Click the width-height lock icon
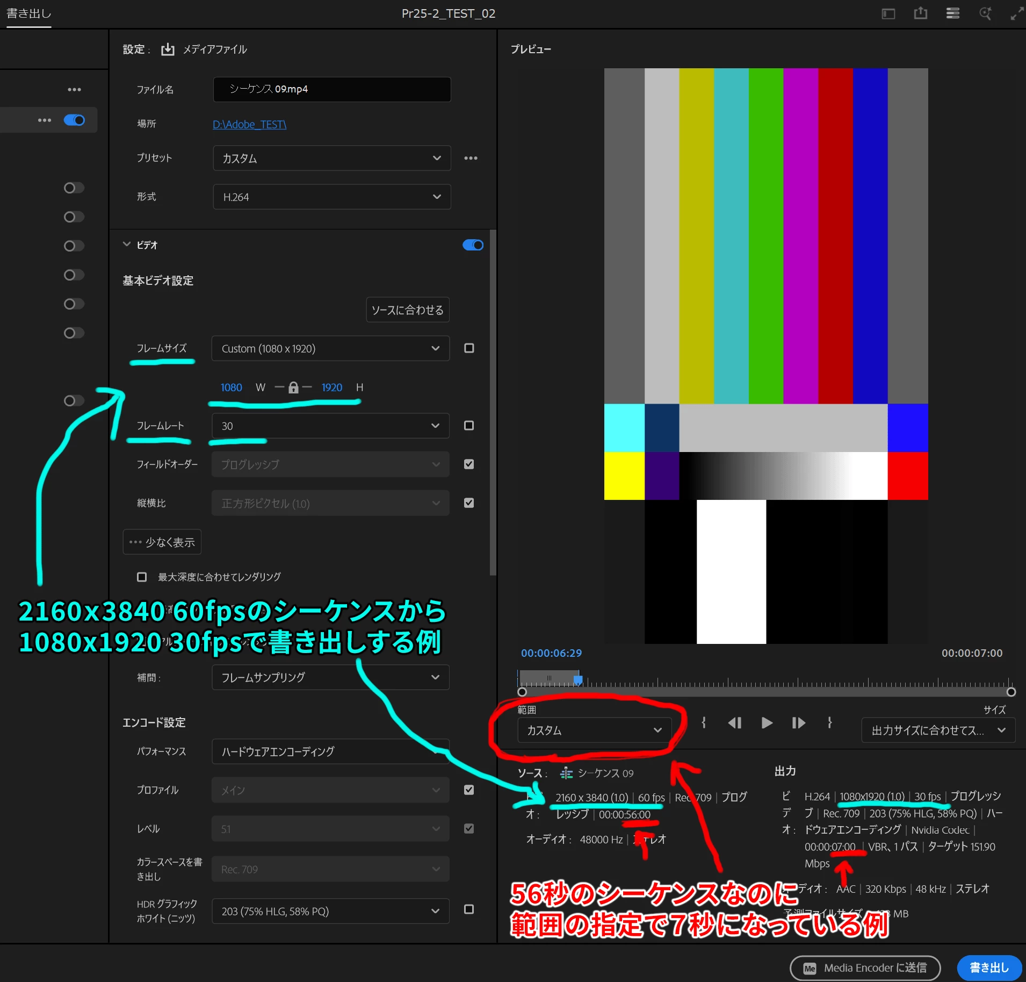1026x982 pixels. point(293,388)
